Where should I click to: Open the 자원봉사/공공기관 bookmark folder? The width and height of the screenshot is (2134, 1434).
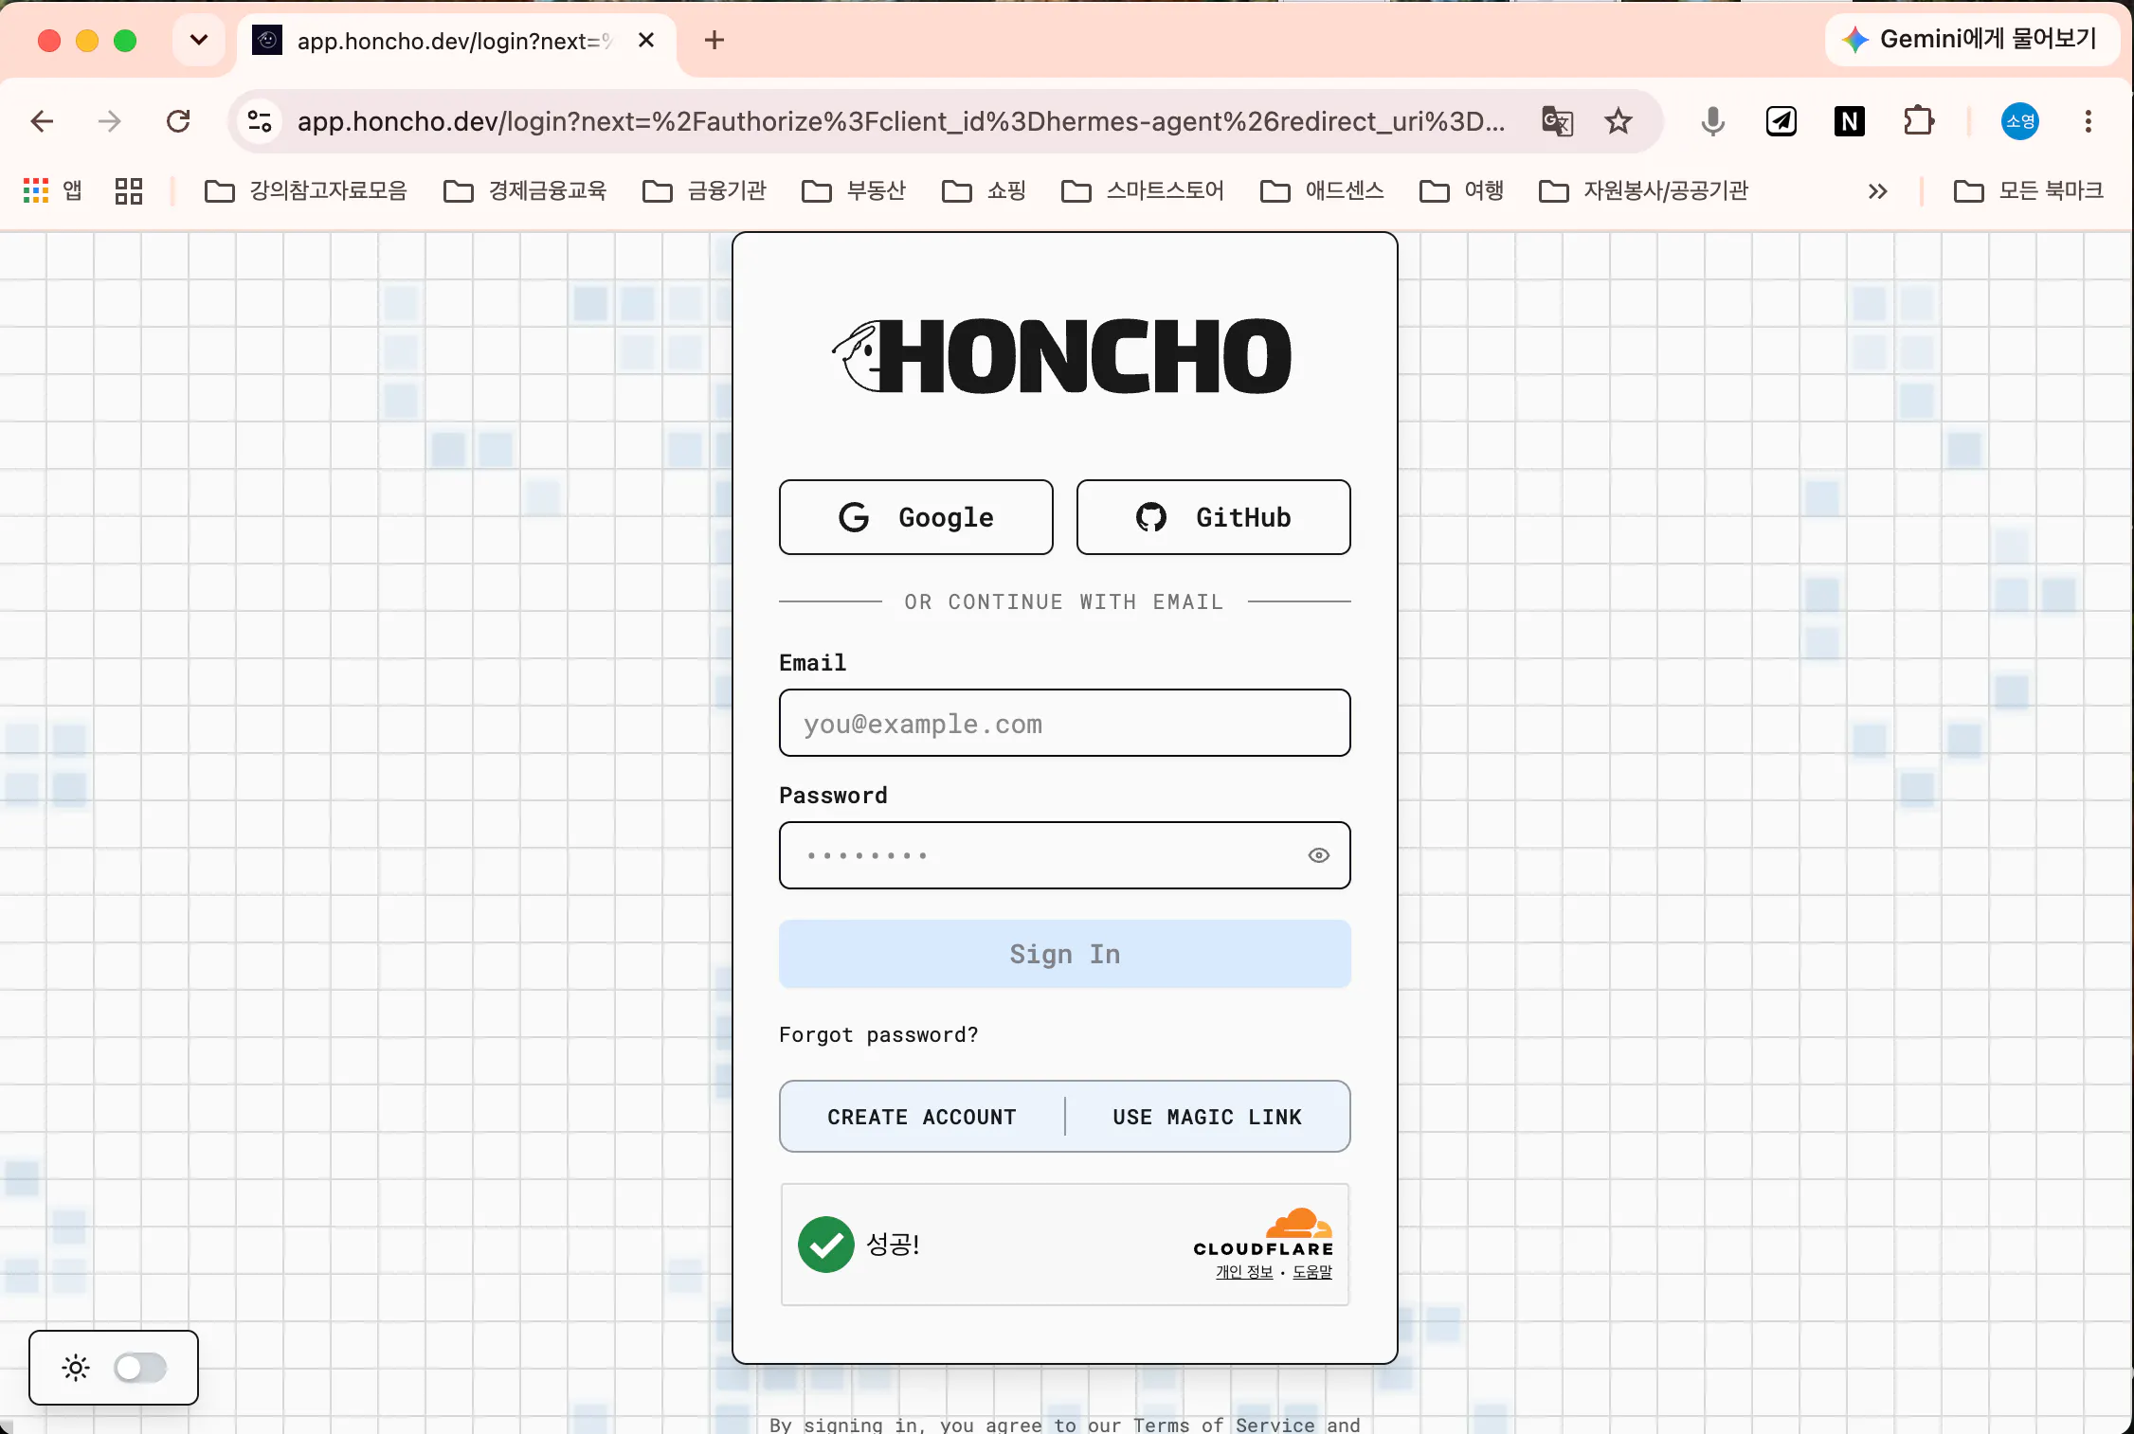point(1643,190)
